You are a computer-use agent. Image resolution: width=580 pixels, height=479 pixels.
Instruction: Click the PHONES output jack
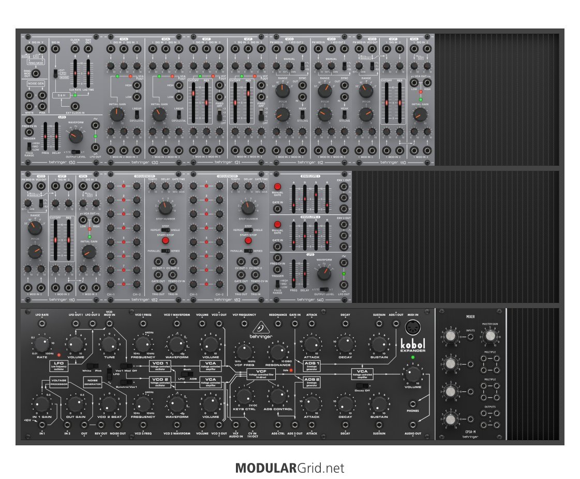[413, 404]
